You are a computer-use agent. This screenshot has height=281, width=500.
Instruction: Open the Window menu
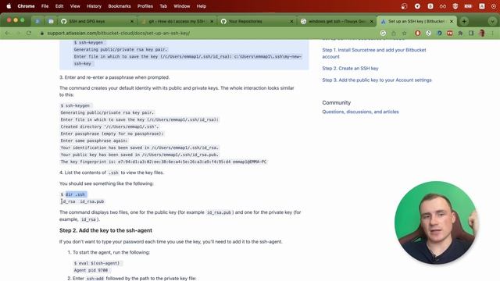coord(182,6)
